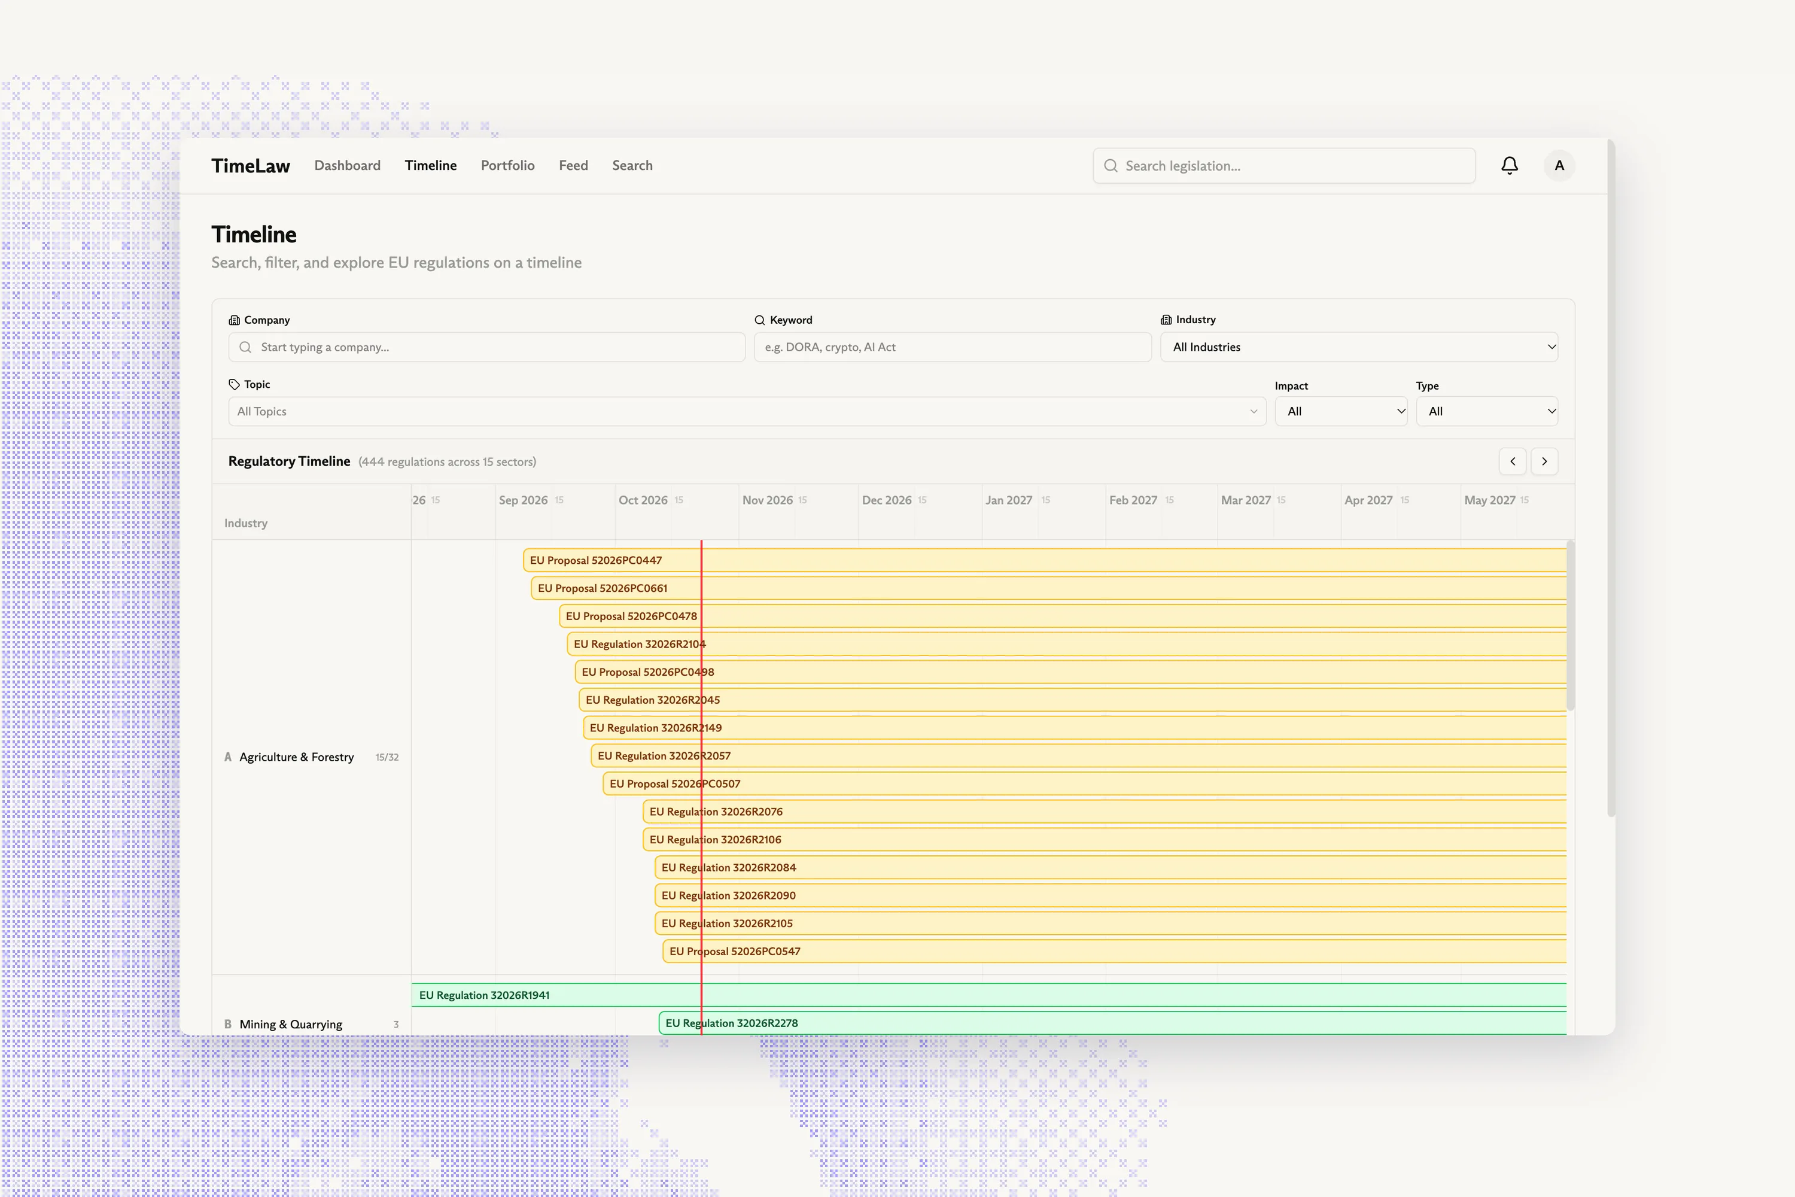Screen dimensions: 1795x1197
Task: Click the page's outer vertical scrollbar
Action: pyautogui.click(x=1611, y=478)
